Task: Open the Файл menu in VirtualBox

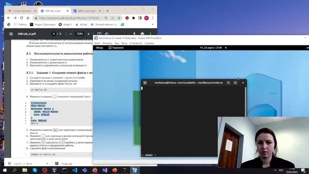Action: click(97, 43)
